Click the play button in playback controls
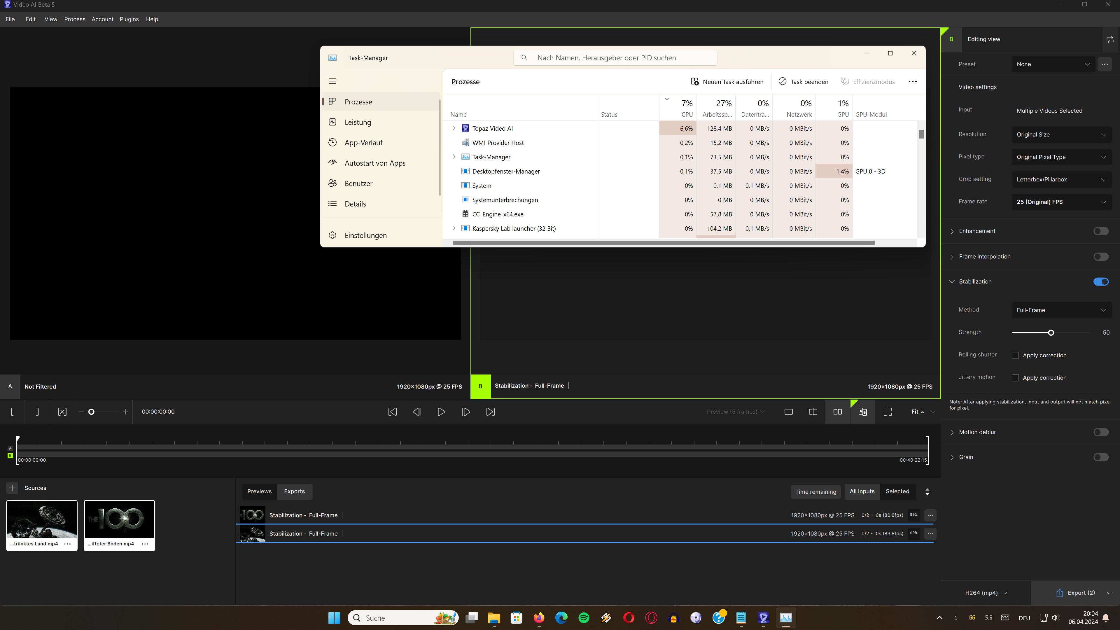This screenshot has height=630, width=1120. click(x=441, y=412)
